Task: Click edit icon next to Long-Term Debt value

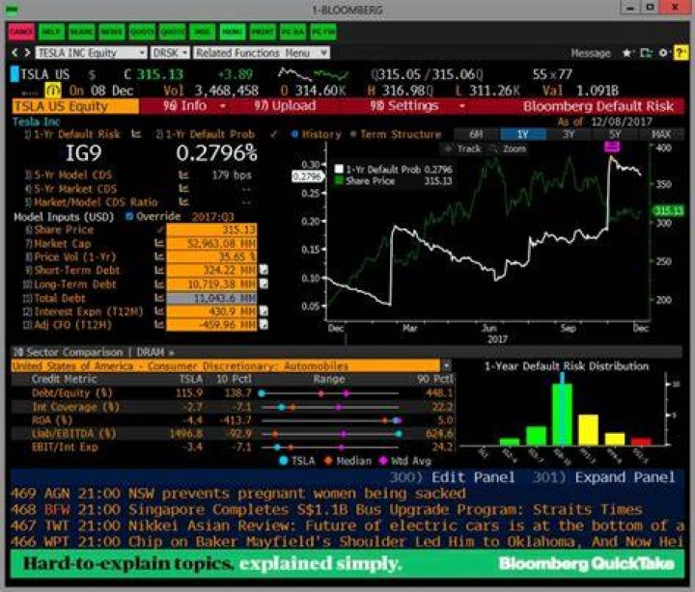Action: point(264,283)
